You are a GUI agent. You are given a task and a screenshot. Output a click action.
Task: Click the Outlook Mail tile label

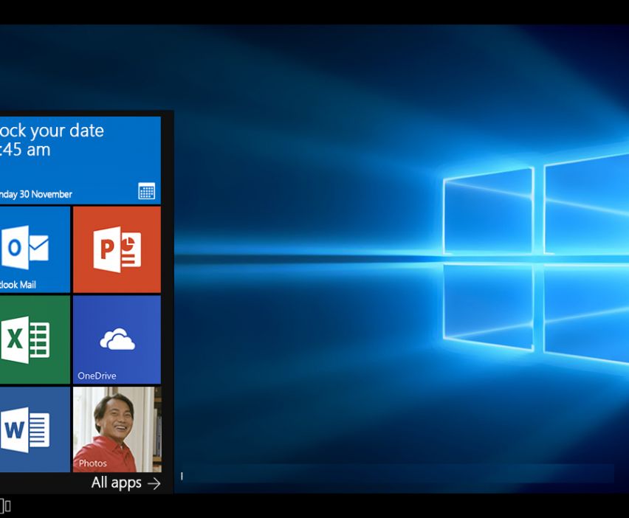point(18,285)
